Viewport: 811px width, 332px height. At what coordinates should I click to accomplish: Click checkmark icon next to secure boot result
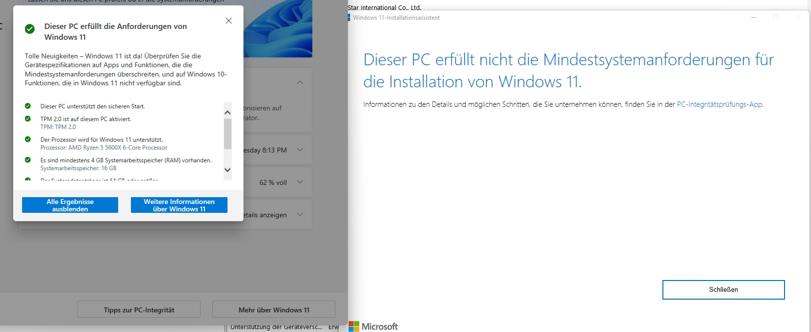tap(28, 106)
